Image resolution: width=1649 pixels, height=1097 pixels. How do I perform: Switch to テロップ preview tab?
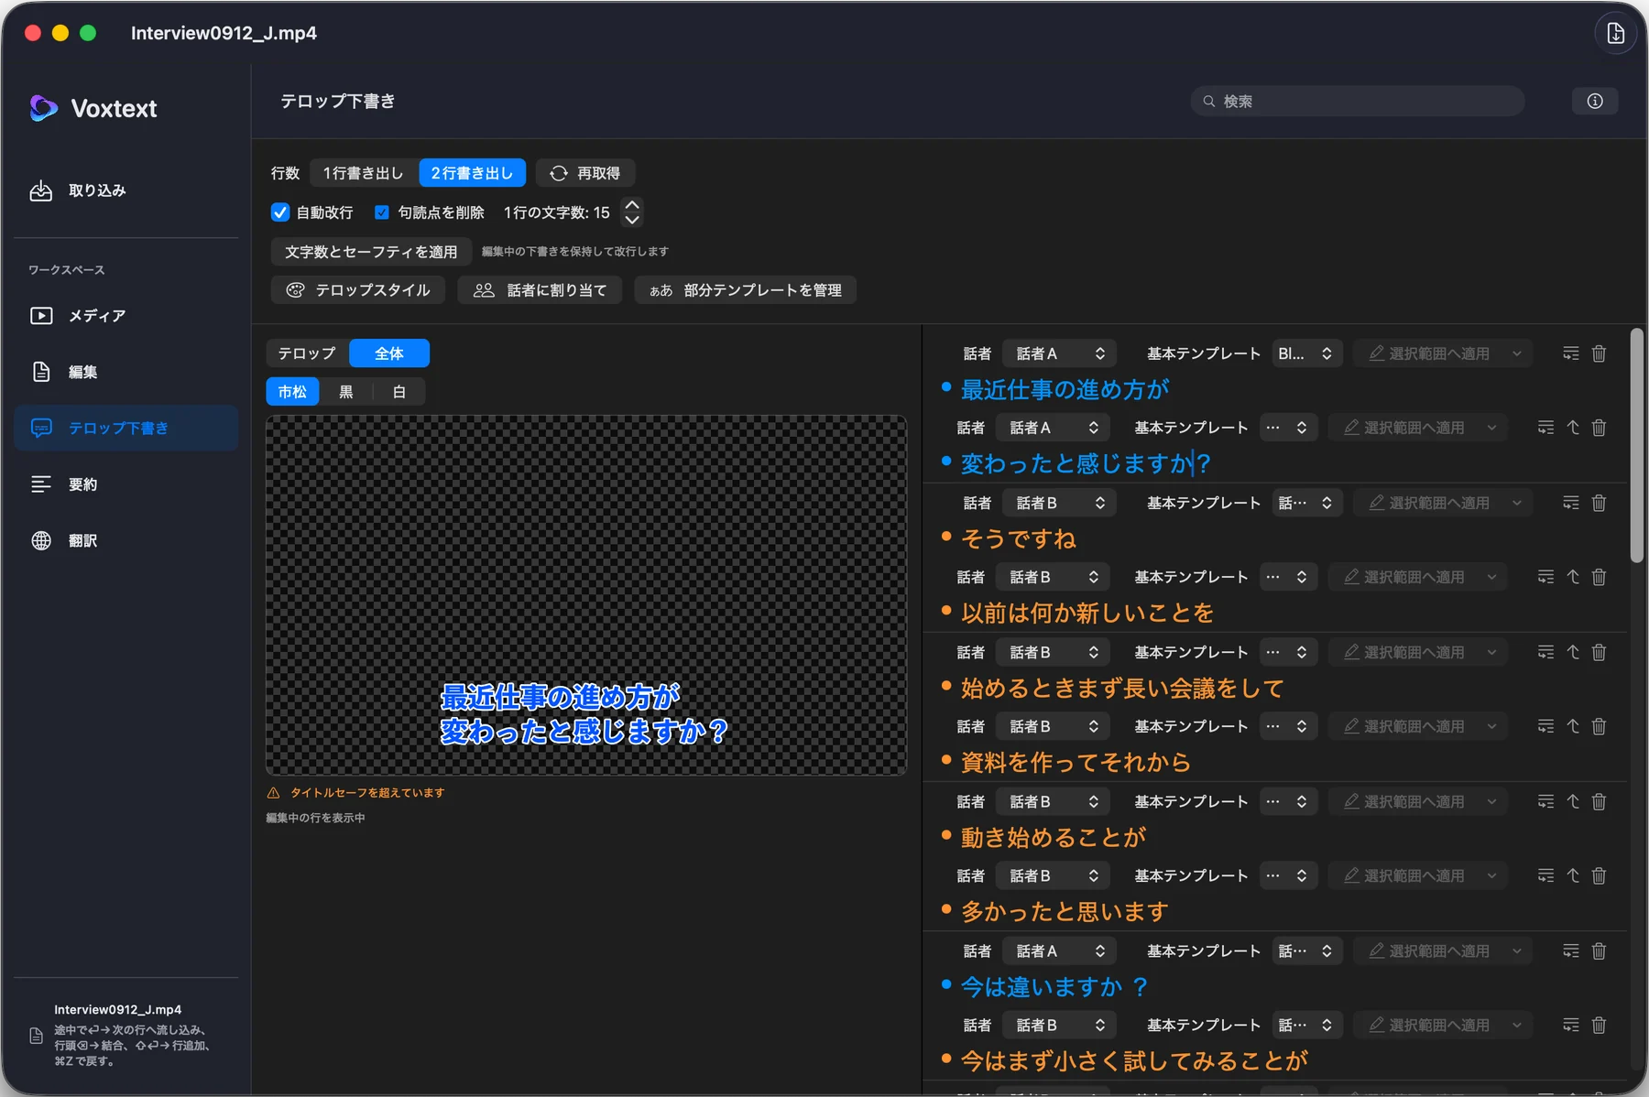pyautogui.click(x=307, y=353)
